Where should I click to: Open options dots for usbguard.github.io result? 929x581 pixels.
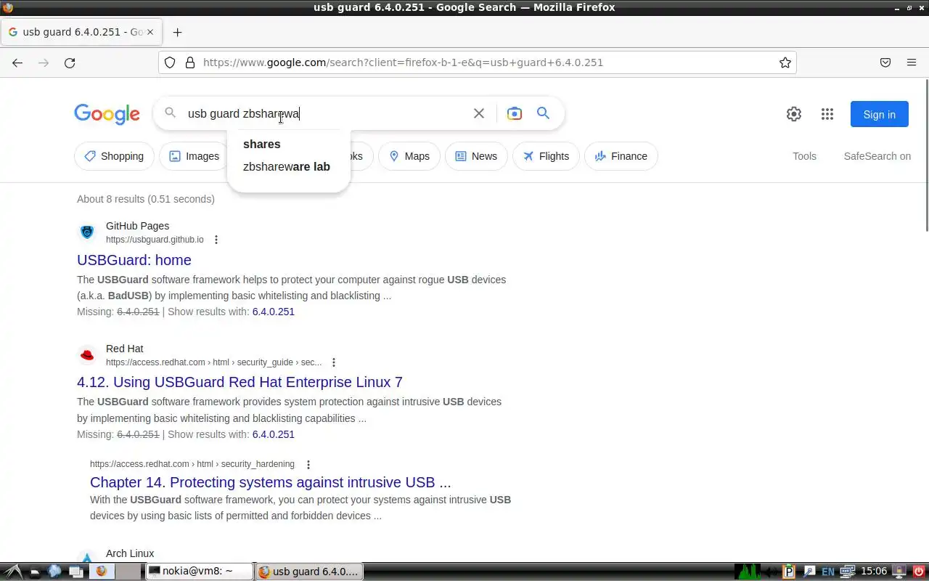click(x=216, y=240)
